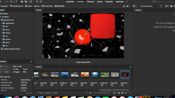The height and width of the screenshot is (98, 175).
Task: Open the go back history dropdown arrow
Action: coord(7,2)
